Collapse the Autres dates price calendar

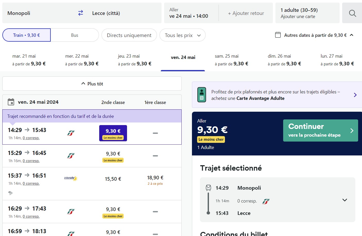(x=352, y=35)
